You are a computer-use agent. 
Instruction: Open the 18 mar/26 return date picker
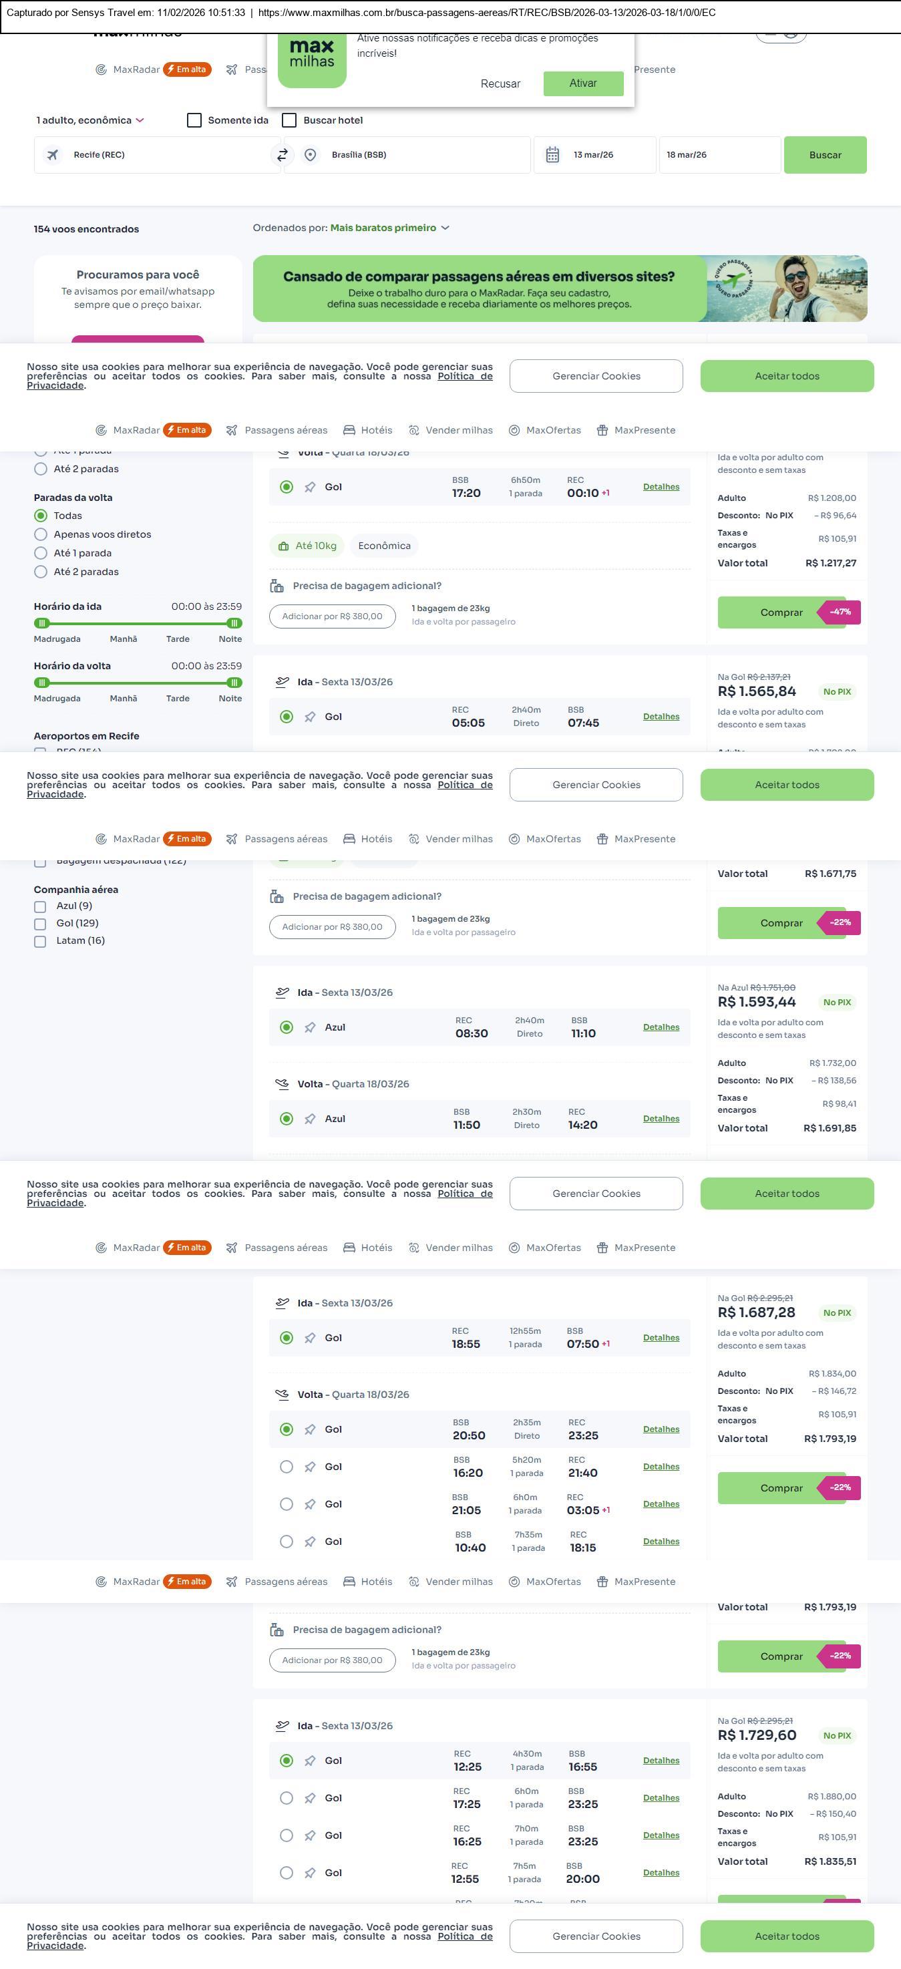point(719,155)
